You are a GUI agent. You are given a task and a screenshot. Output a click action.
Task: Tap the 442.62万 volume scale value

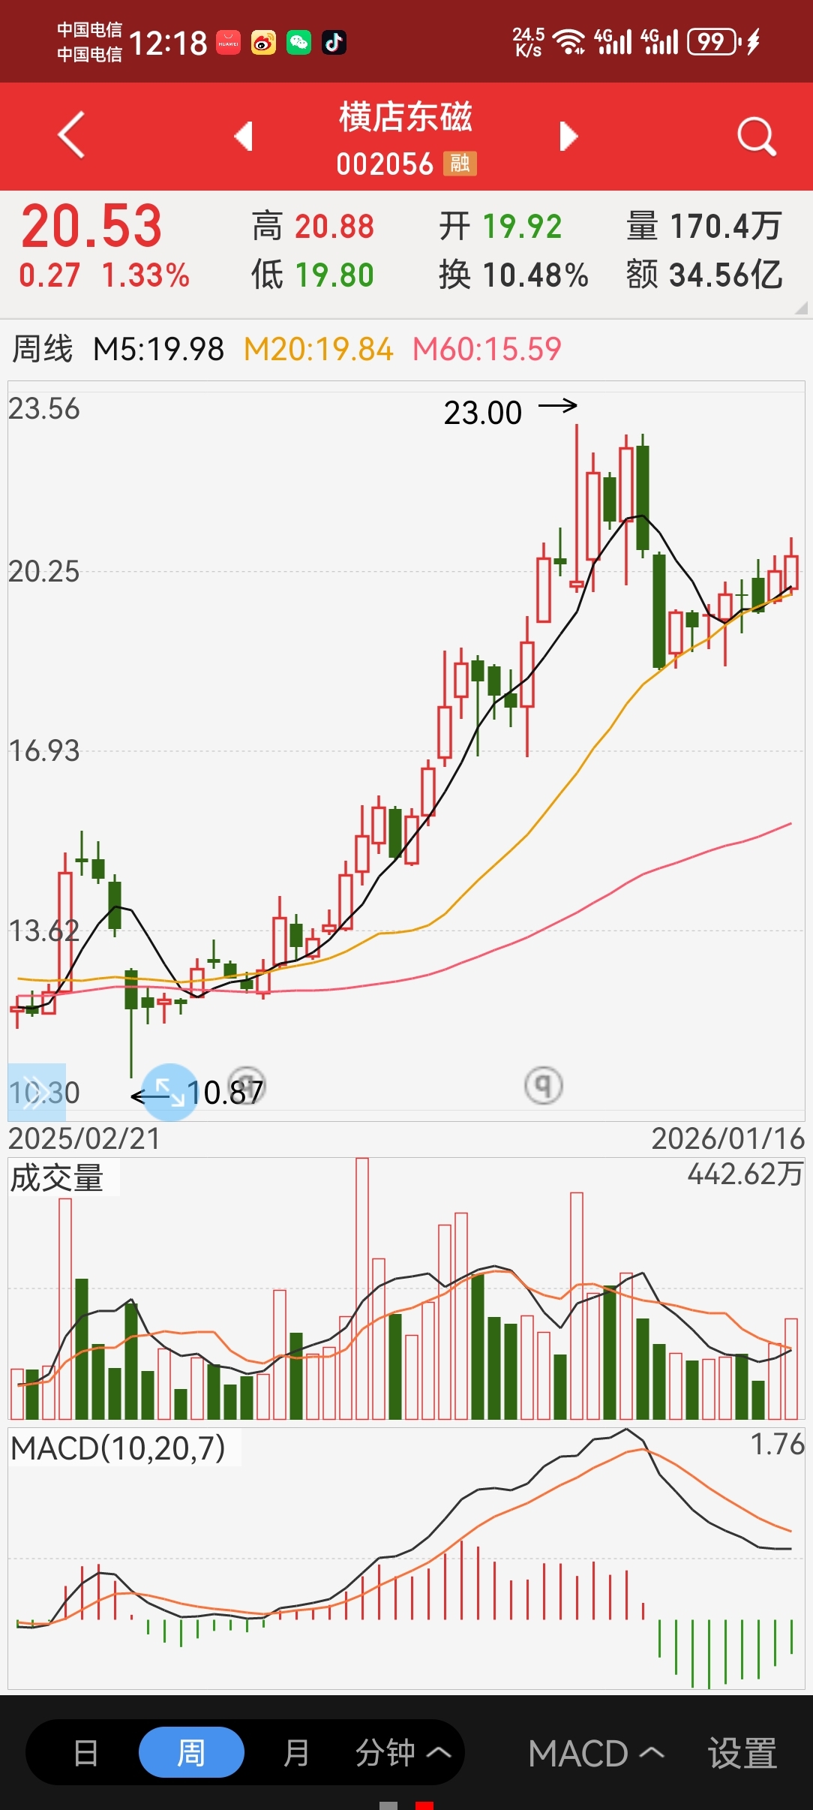745,1174
